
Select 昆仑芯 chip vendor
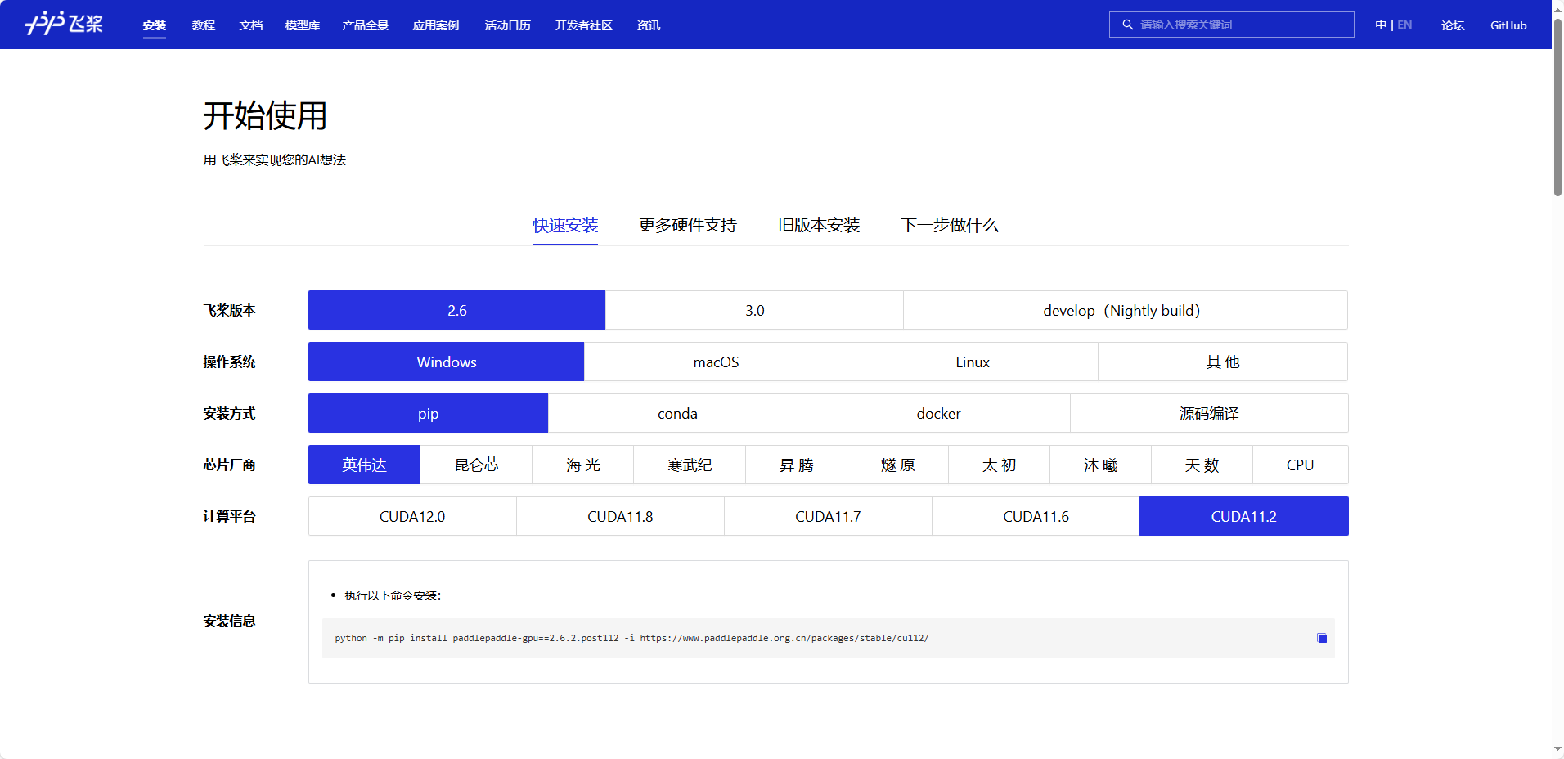click(476, 465)
